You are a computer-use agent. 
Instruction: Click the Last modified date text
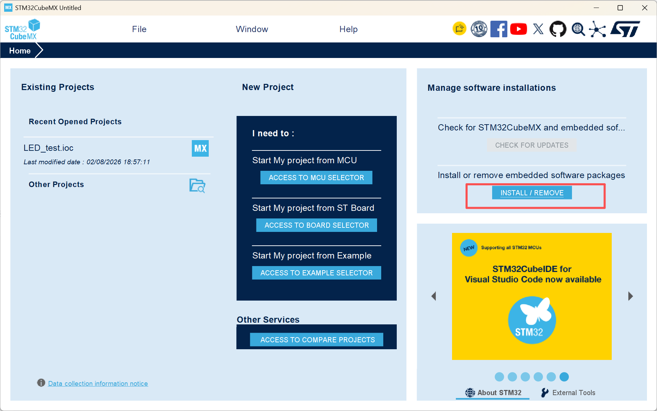(x=87, y=162)
